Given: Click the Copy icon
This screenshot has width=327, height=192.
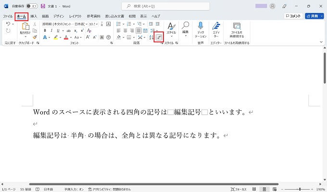Looking at the screenshot, I should click(35, 31).
